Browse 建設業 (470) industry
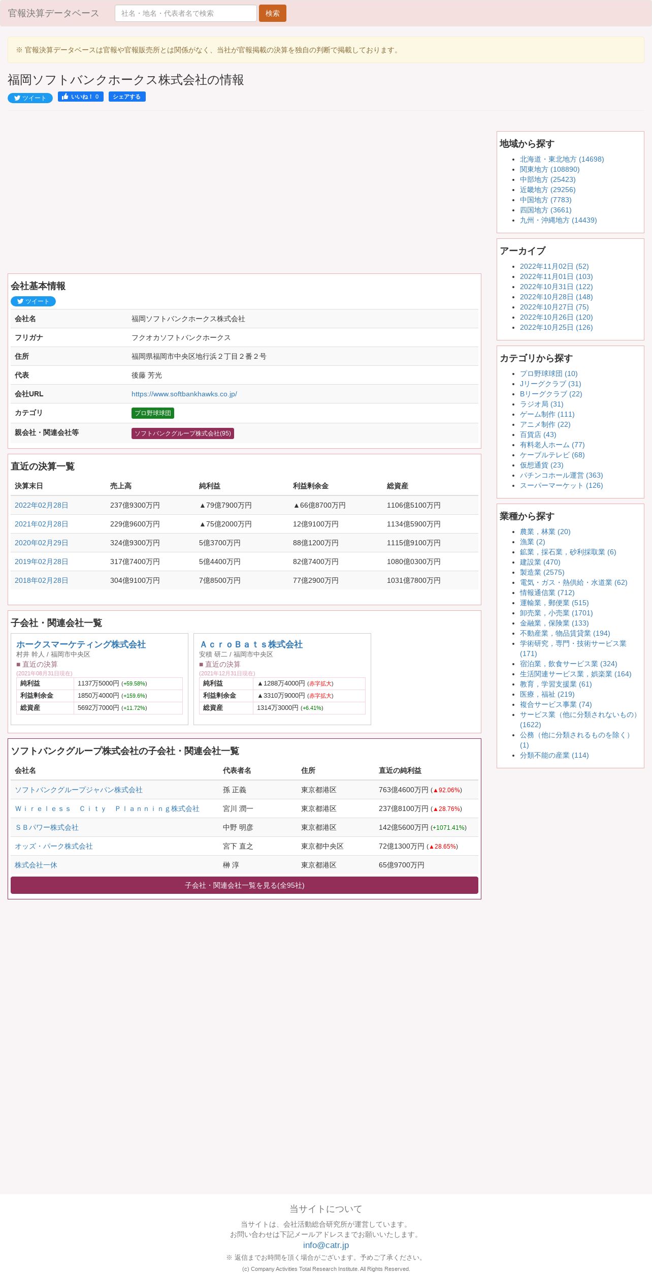 point(540,562)
